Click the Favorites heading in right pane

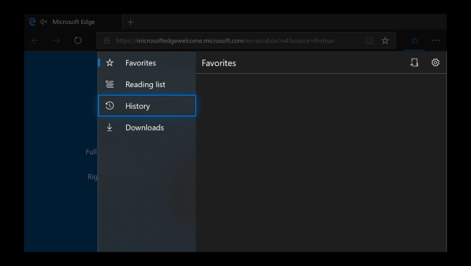(219, 63)
